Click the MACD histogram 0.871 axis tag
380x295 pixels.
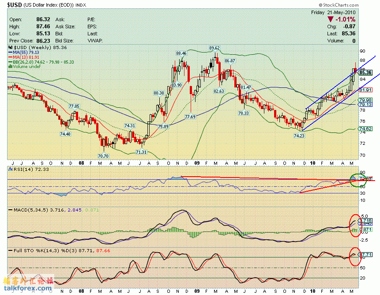pyautogui.click(x=365, y=229)
